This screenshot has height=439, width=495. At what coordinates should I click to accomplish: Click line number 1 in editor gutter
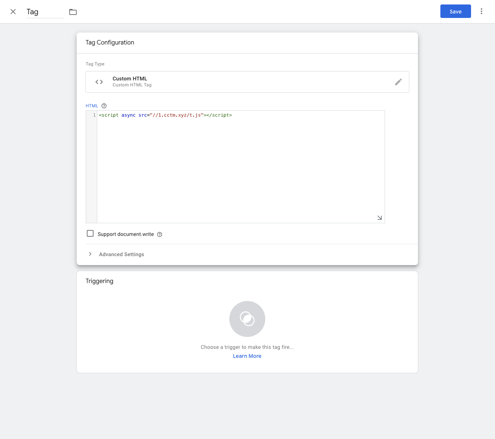tap(94, 115)
